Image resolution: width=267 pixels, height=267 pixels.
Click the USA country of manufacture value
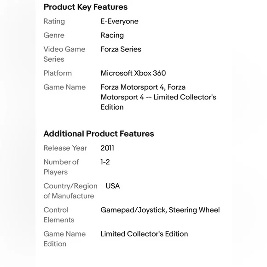click(113, 186)
